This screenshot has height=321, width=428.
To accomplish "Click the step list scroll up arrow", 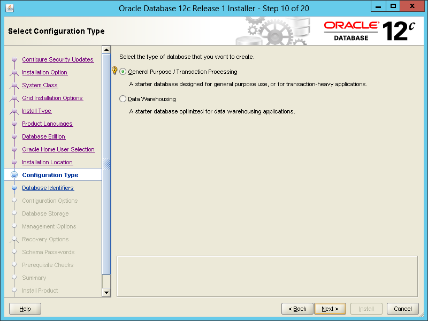I will 106,50.
